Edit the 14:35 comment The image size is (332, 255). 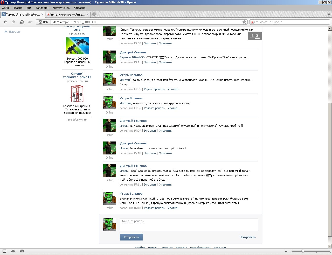click(x=154, y=89)
